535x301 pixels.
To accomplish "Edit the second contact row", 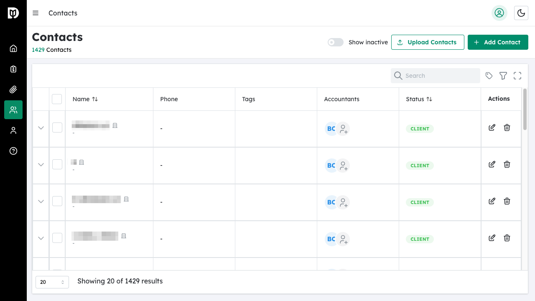I will click(492, 165).
